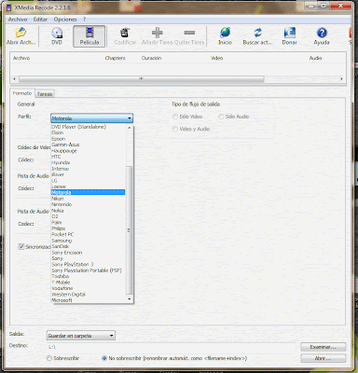Select Sólo Video radio button

click(x=175, y=117)
